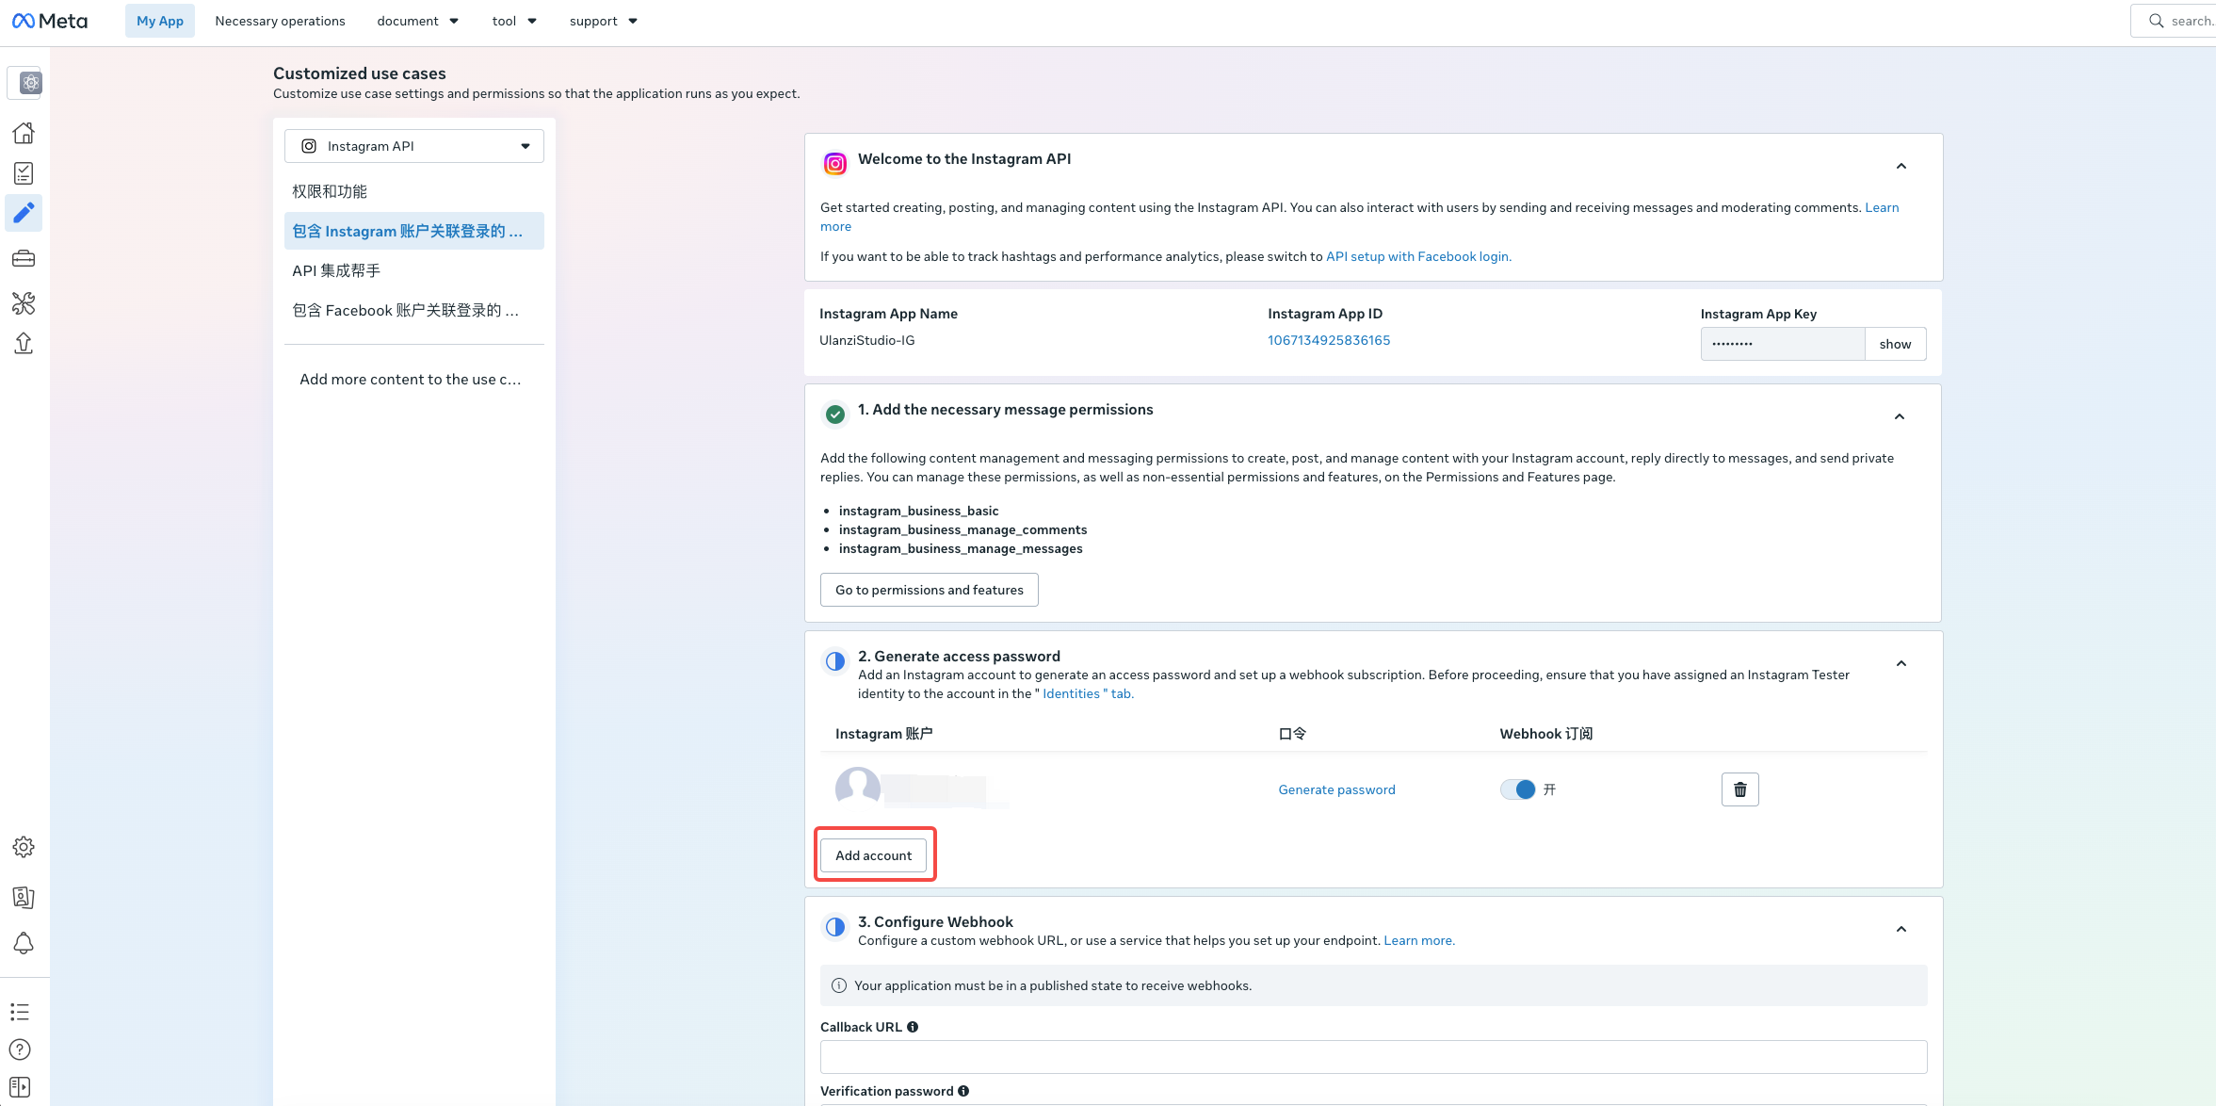Open app settings gear icon

24,847
